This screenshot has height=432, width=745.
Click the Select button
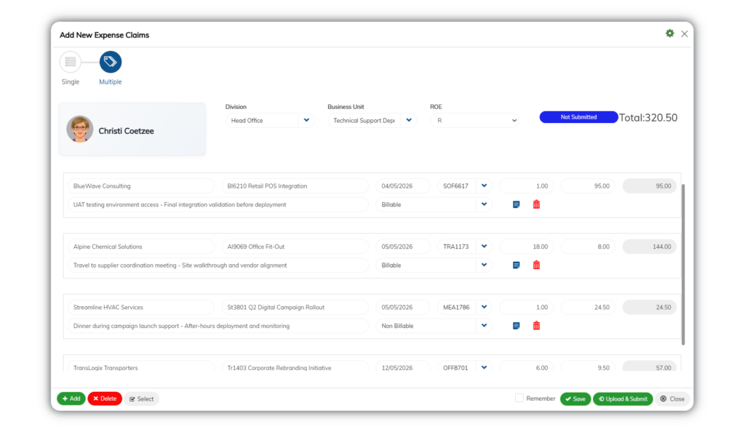point(142,399)
